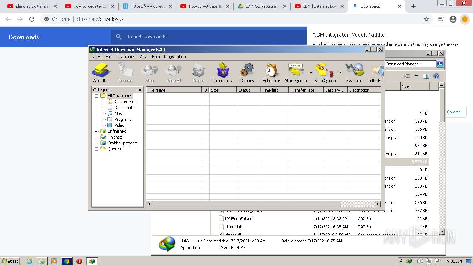
Task: Click the Start Queue icon
Action: pyautogui.click(x=296, y=72)
